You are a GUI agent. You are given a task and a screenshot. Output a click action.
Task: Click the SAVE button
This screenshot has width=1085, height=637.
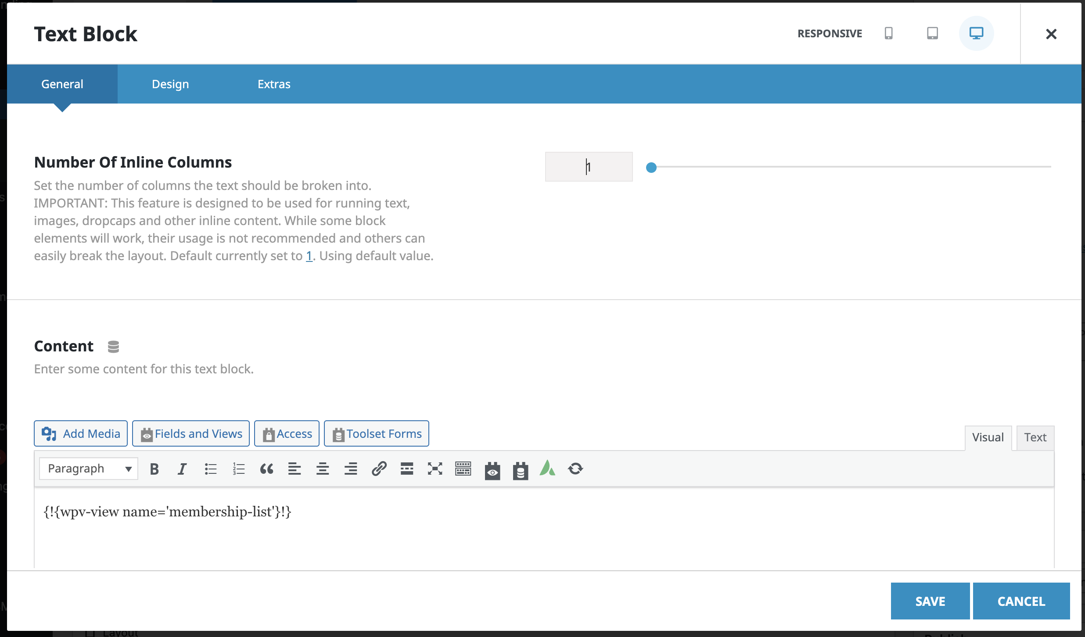(x=930, y=601)
